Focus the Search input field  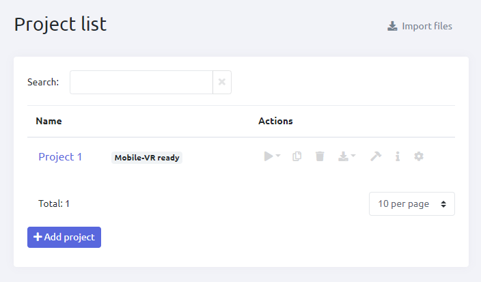[141, 82]
